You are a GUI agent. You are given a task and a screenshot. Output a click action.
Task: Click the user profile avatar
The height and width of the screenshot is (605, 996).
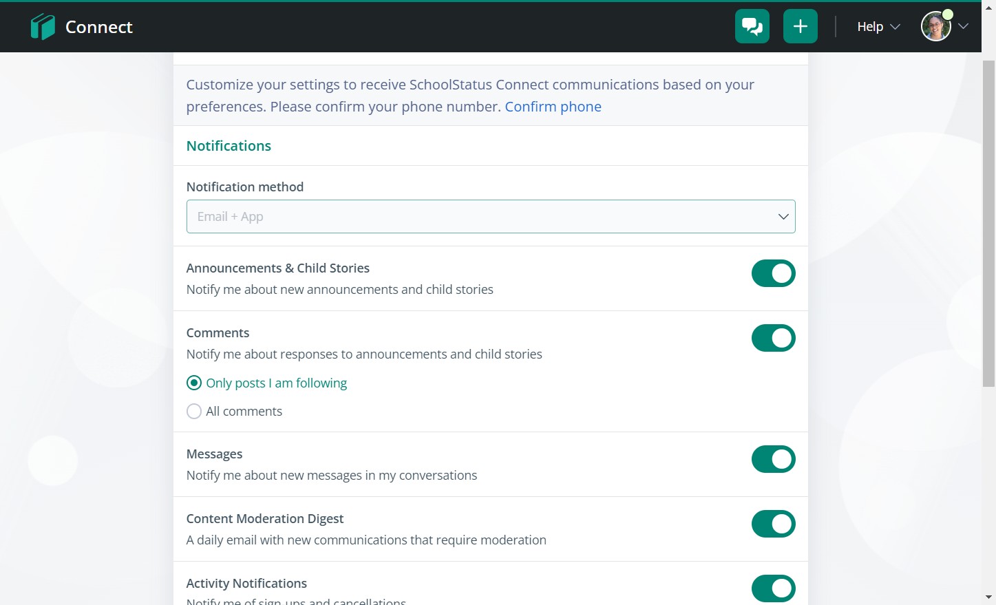point(935,27)
